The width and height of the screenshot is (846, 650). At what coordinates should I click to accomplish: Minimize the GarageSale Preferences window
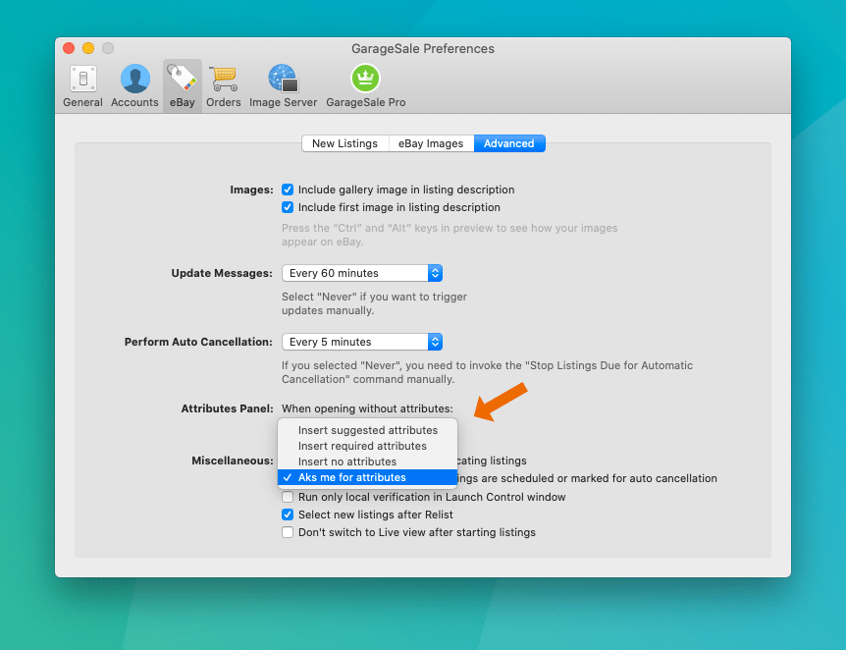[x=88, y=48]
